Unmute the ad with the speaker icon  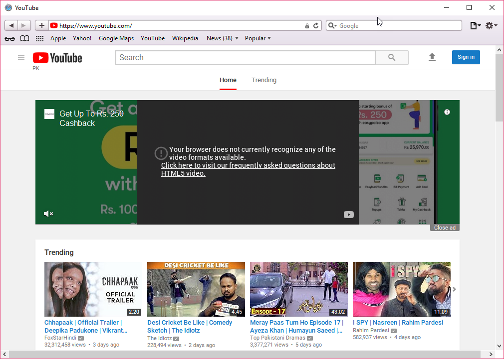click(x=48, y=214)
